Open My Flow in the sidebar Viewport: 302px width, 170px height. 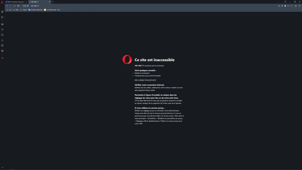pos(2,17)
